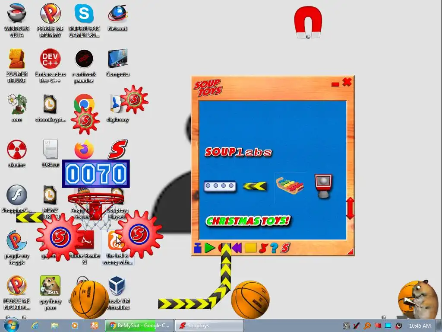Click the red resize corner triangle of Souptoys
This screenshot has height=332, width=442.
pyautogui.click(x=350, y=252)
